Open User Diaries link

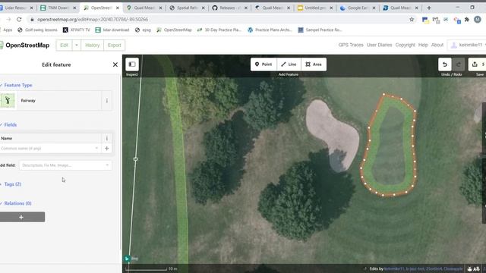click(x=379, y=45)
